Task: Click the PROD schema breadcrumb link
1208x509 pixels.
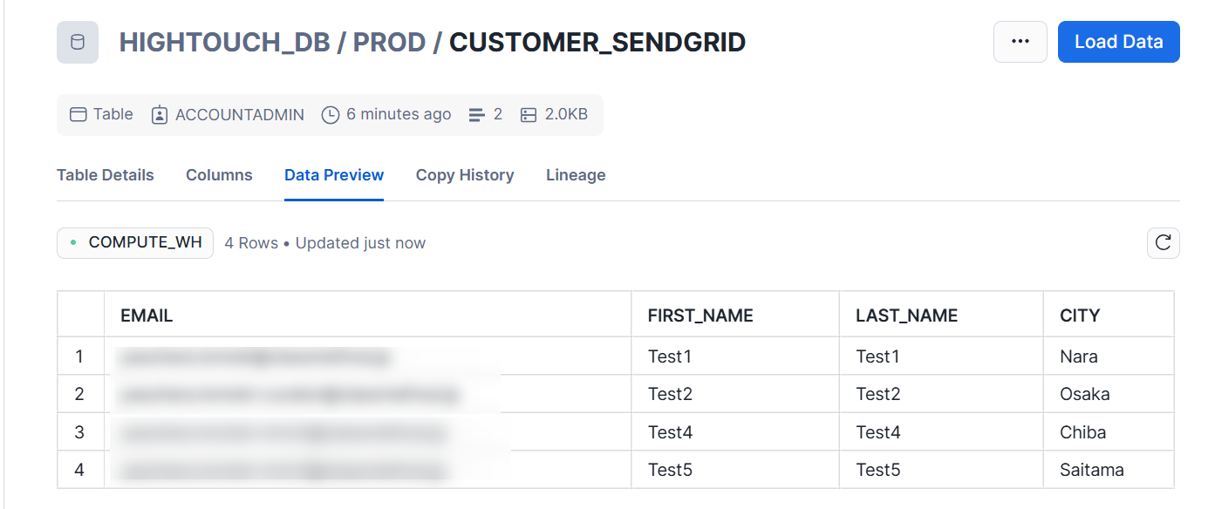Action: (388, 42)
